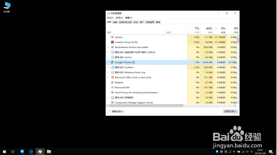This screenshot has height=155, width=277.
Task: Sort by the 状态 column header
Action: [x=176, y=30]
